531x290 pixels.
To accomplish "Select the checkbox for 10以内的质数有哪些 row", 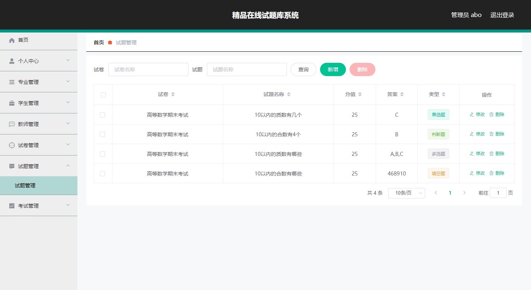I will tap(103, 154).
